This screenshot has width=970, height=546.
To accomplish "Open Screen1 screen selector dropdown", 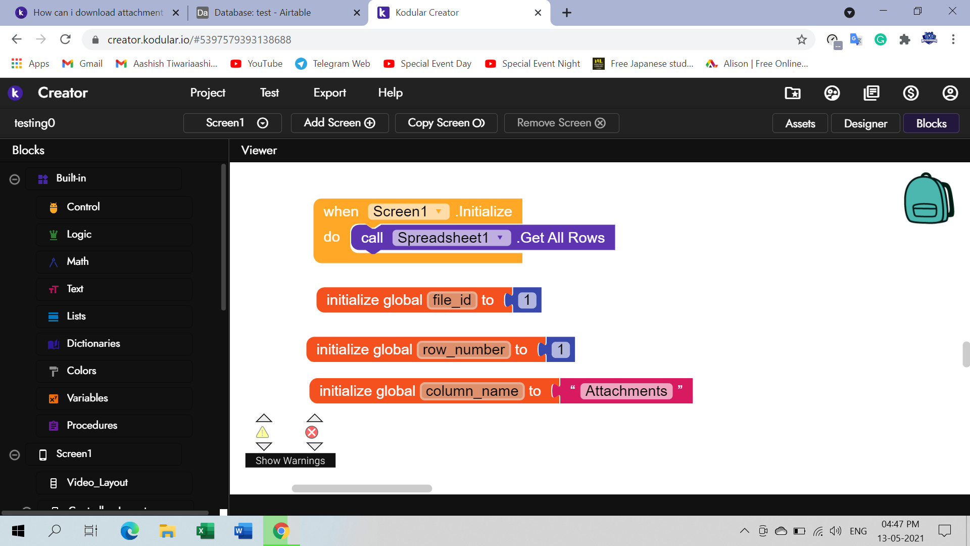I will (x=232, y=123).
